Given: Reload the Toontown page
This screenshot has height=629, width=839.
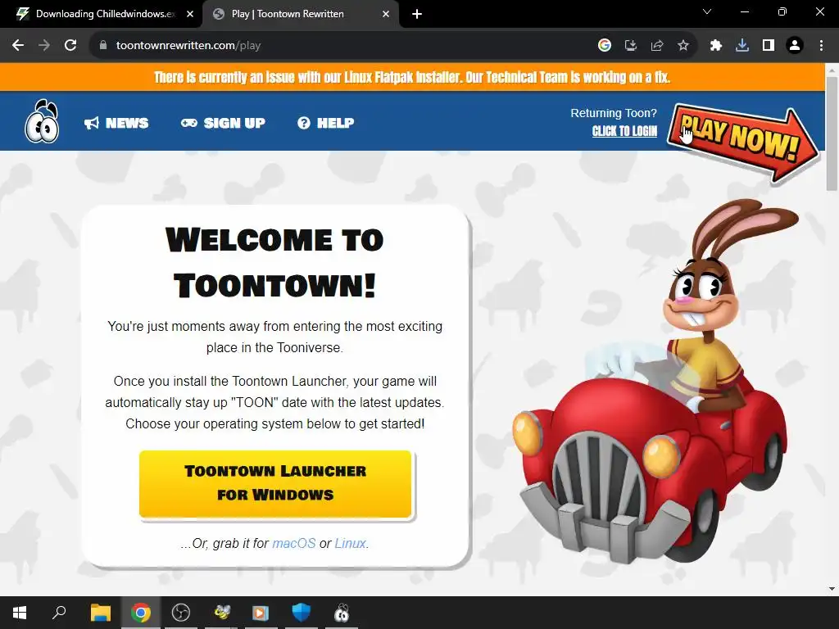Looking at the screenshot, I should (70, 46).
